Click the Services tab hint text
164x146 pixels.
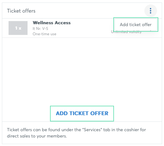76,133
